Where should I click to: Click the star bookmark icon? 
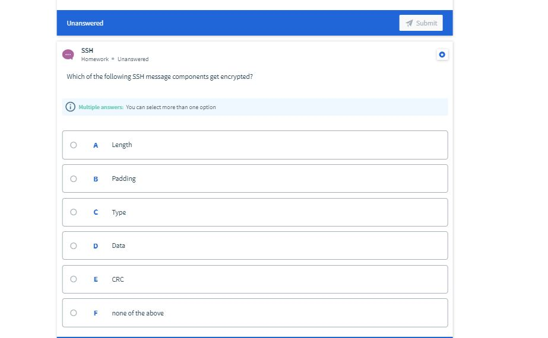[442, 55]
